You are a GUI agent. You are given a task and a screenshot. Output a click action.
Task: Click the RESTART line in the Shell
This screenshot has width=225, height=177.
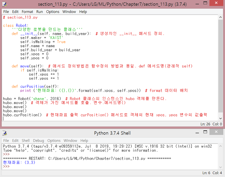[87, 158]
